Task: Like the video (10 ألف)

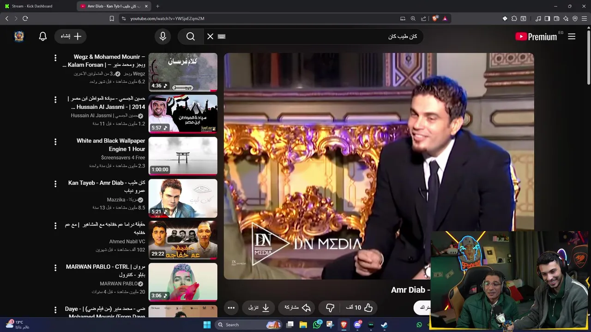Action: point(360,308)
